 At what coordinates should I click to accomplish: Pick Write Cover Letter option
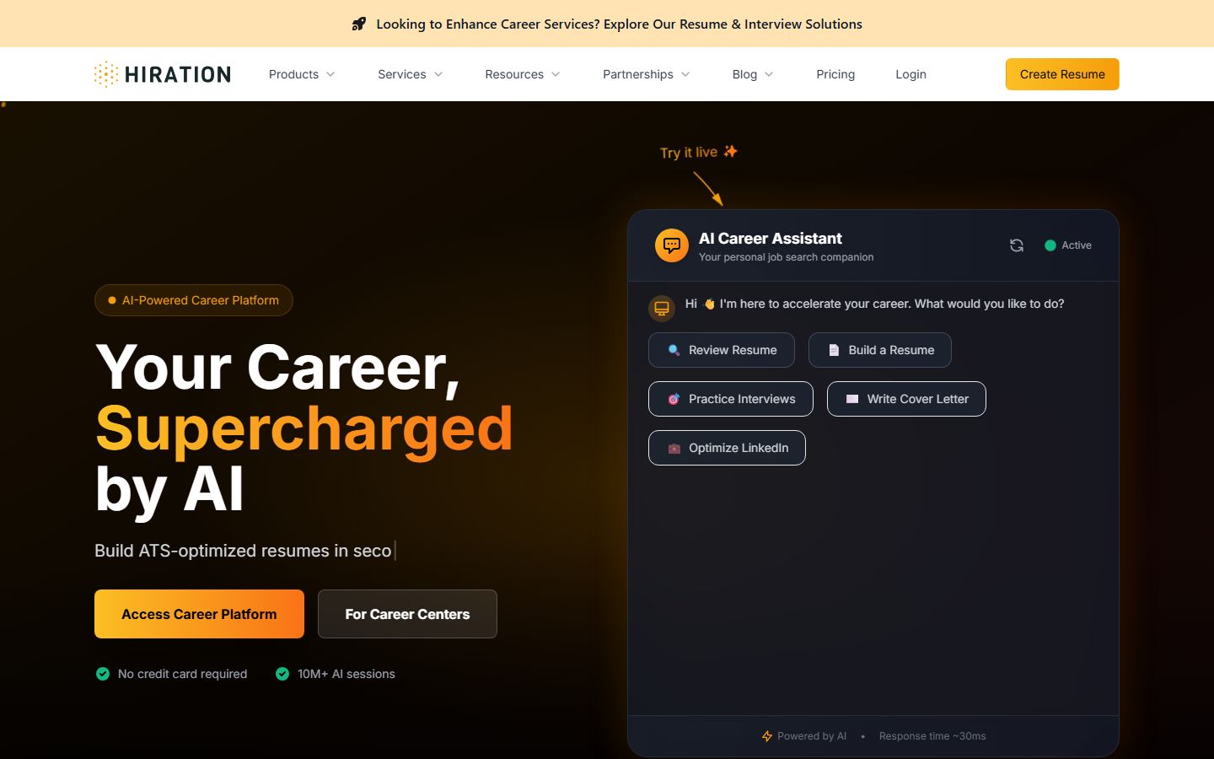coord(906,399)
